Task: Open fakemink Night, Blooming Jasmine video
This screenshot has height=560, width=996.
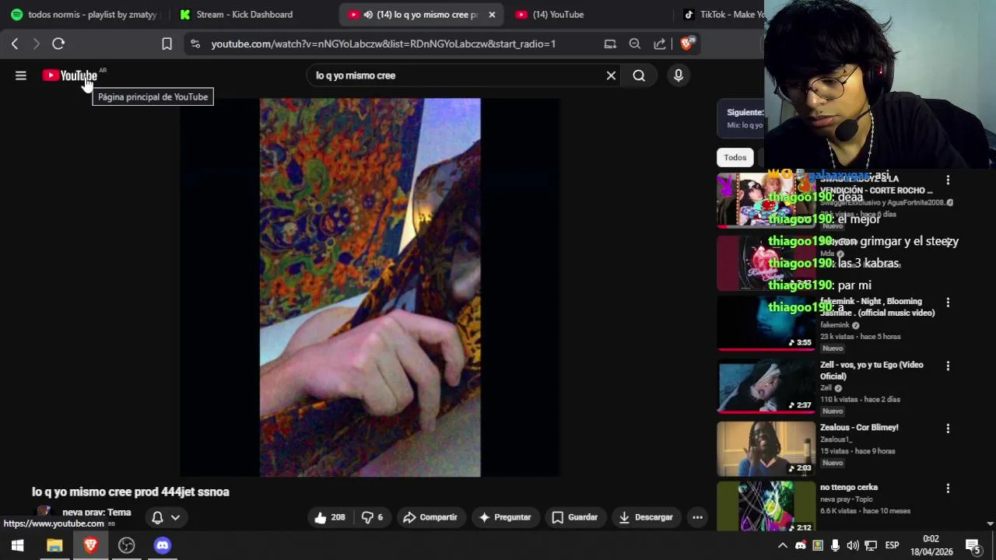Action: point(877,307)
